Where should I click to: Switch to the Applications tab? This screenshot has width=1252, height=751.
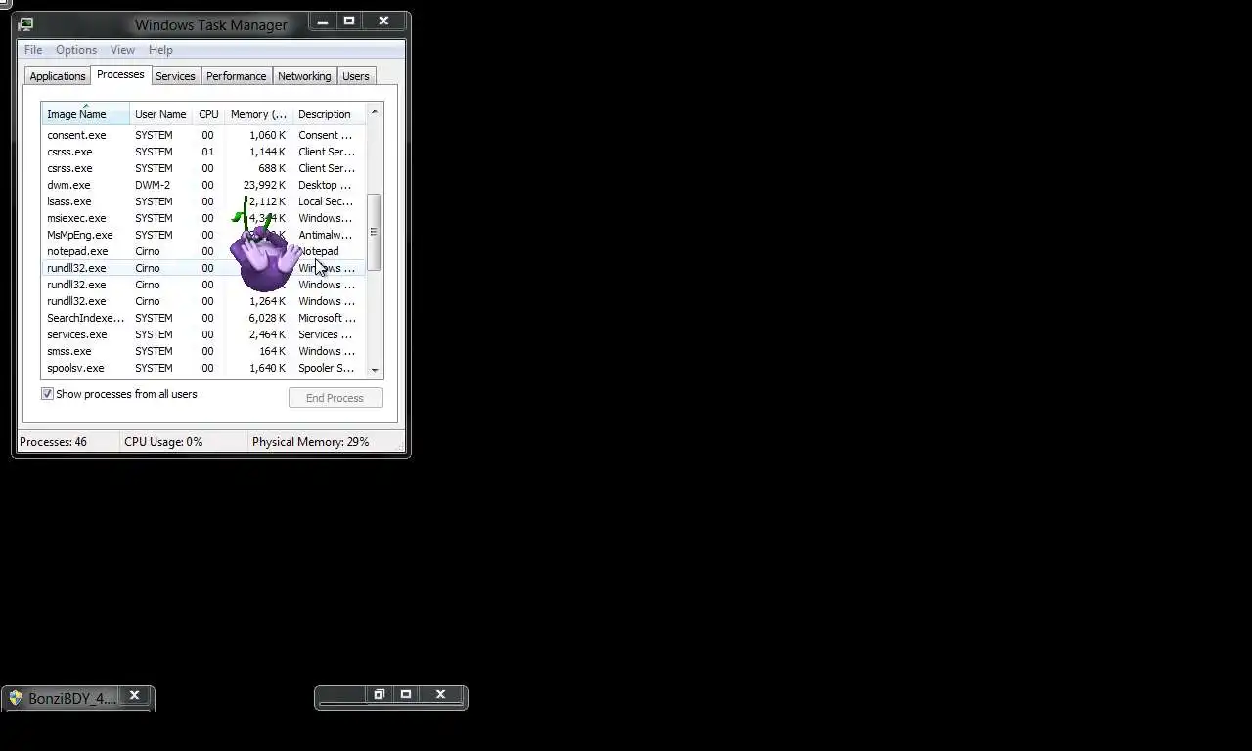pos(58,76)
